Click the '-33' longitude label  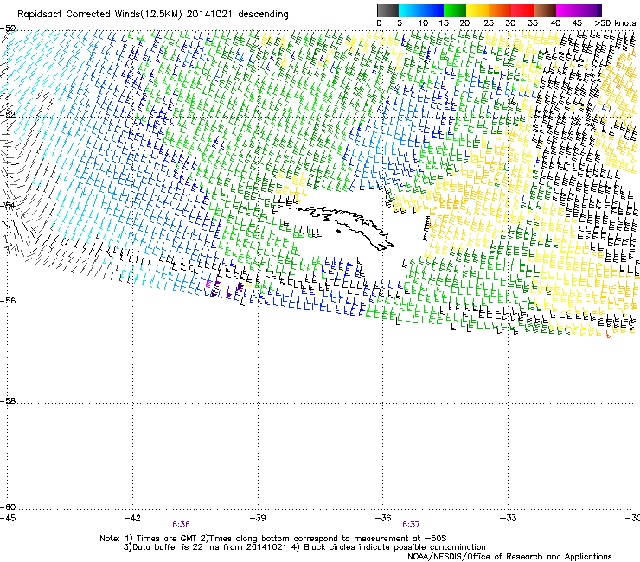click(x=508, y=518)
